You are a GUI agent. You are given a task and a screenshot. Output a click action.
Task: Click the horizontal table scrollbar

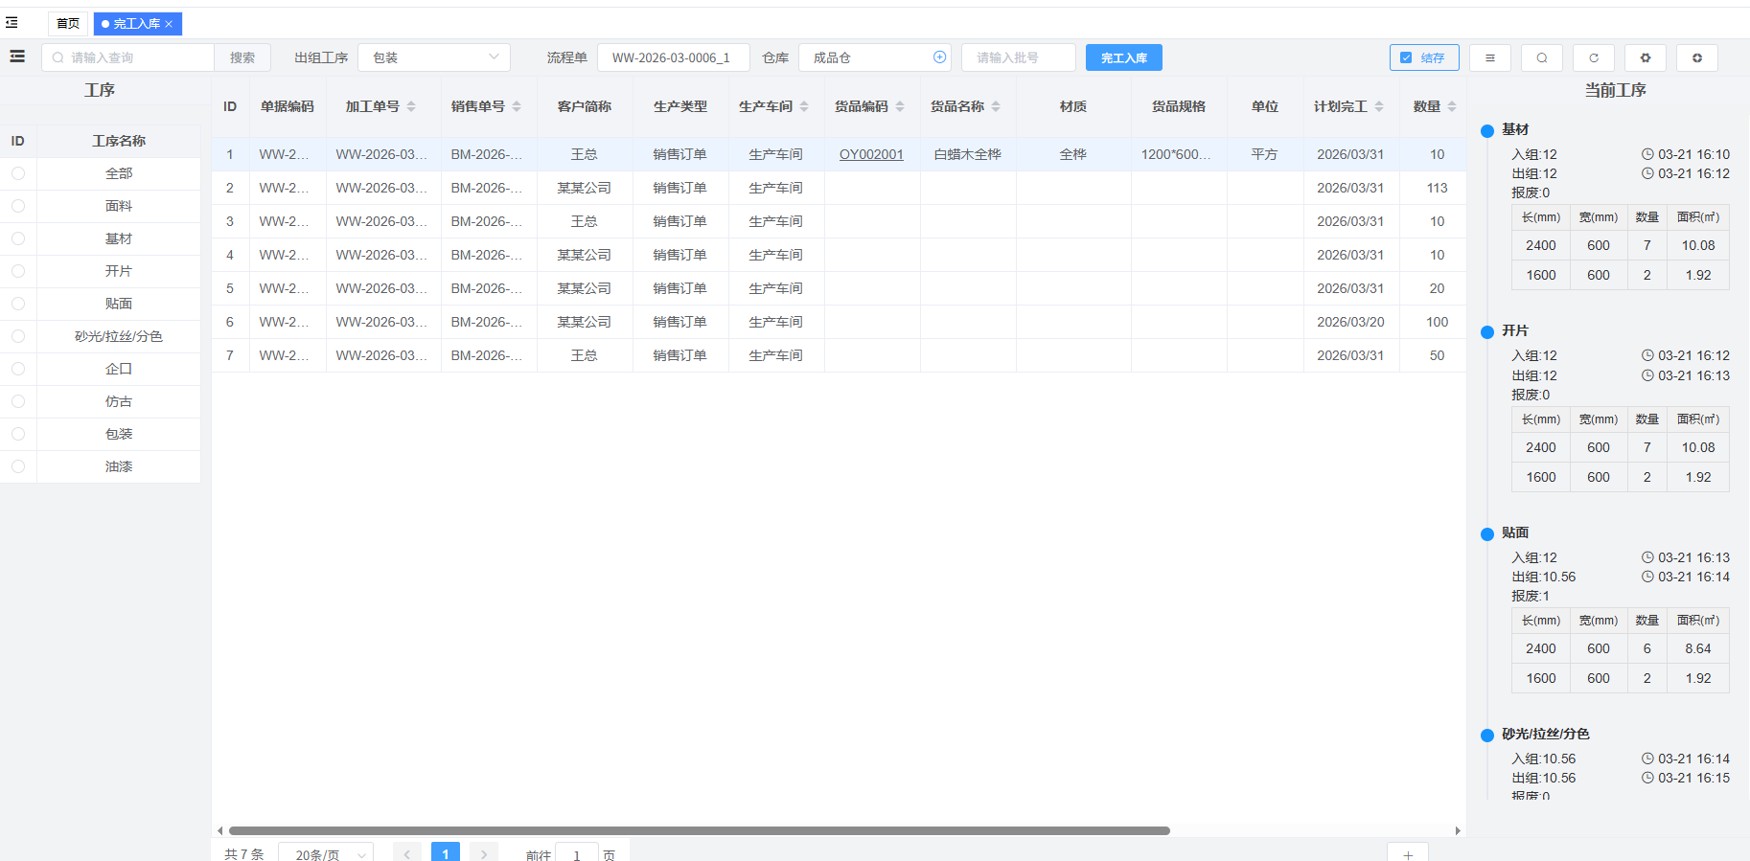point(699,830)
